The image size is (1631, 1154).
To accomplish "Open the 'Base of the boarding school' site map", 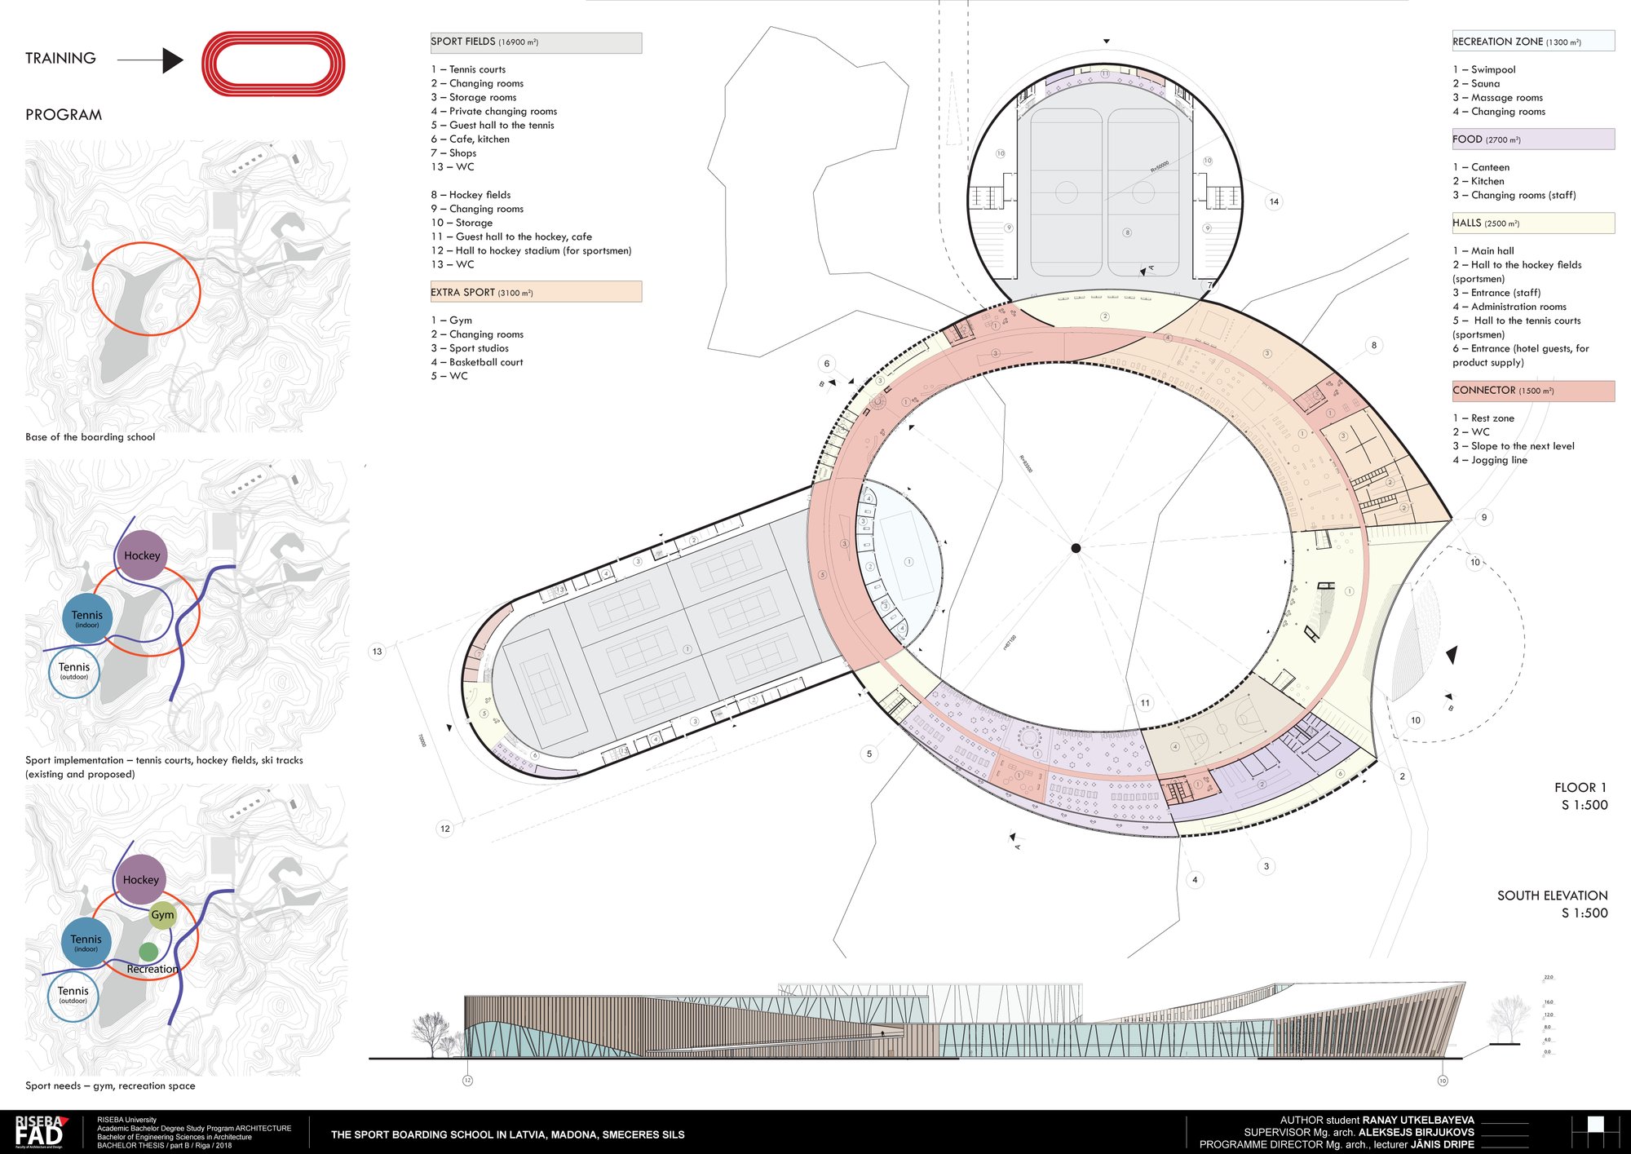I will pos(188,286).
